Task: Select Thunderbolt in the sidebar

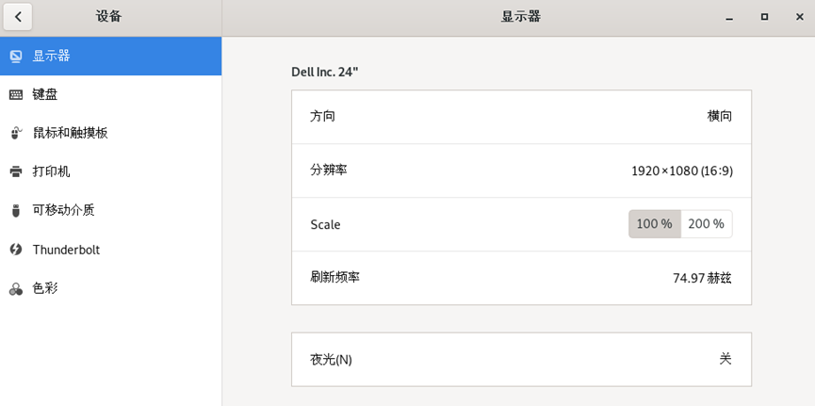Action: coord(66,250)
